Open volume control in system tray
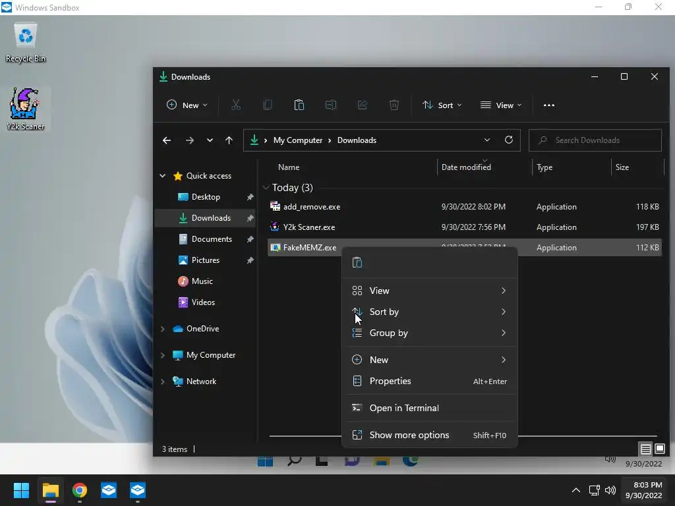Viewport: 675px width, 506px height. [x=610, y=490]
